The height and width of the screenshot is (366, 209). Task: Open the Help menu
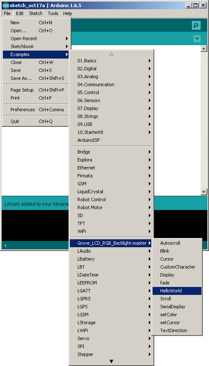[x=68, y=13]
